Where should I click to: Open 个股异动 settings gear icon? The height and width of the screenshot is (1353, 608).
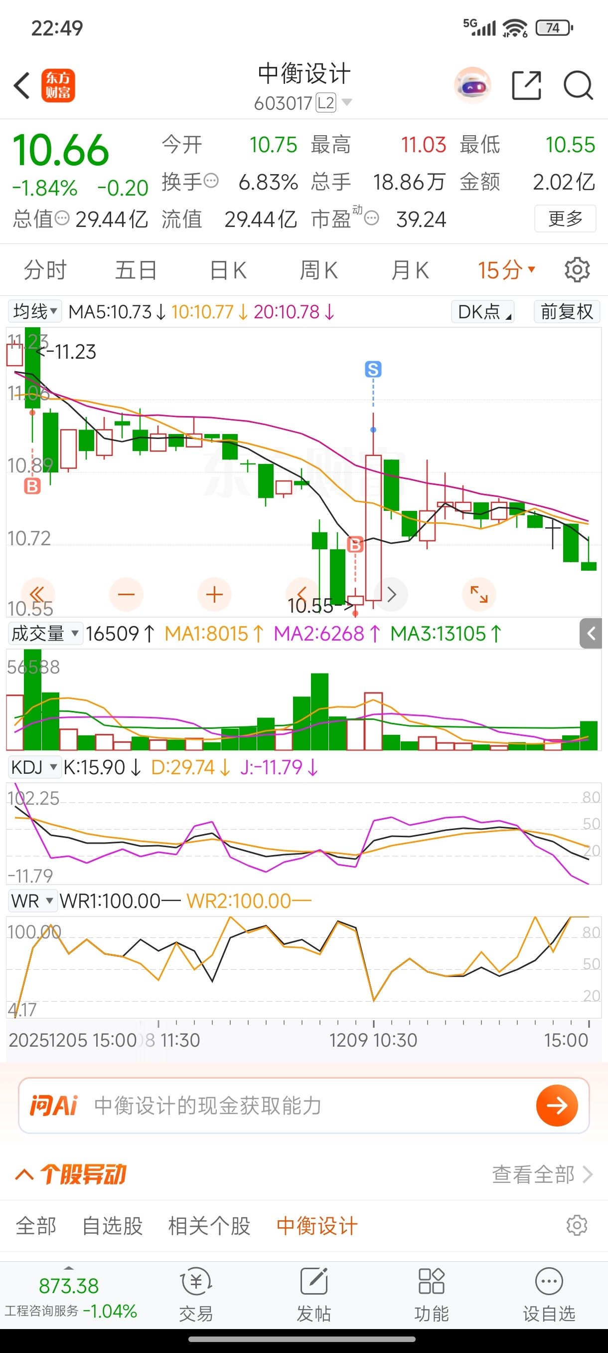click(x=577, y=1226)
